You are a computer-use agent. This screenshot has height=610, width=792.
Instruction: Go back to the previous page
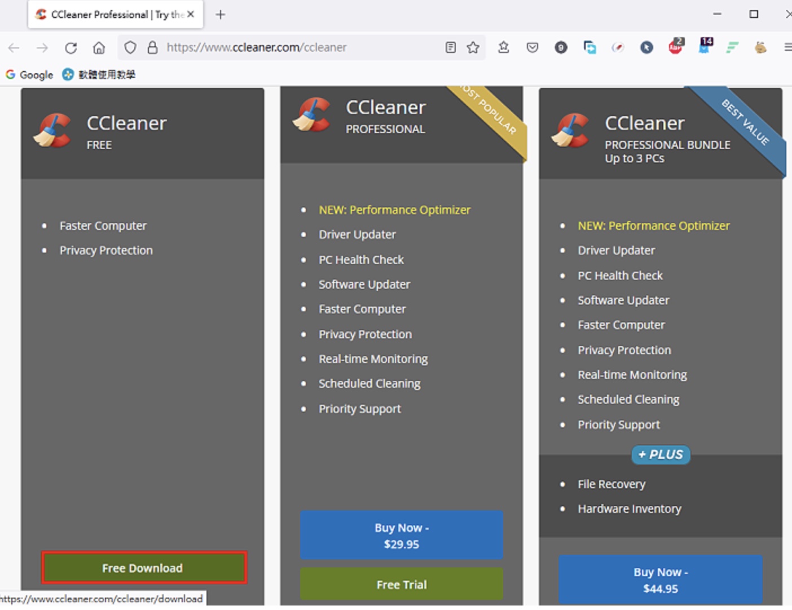14,48
